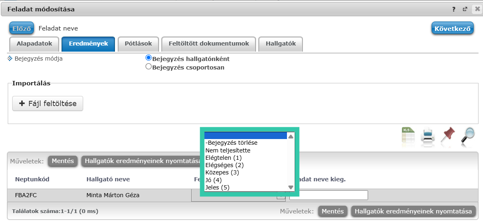Export the list to an XLS file
The width and height of the screenshot is (483, 224).
(x=408, y=135)
